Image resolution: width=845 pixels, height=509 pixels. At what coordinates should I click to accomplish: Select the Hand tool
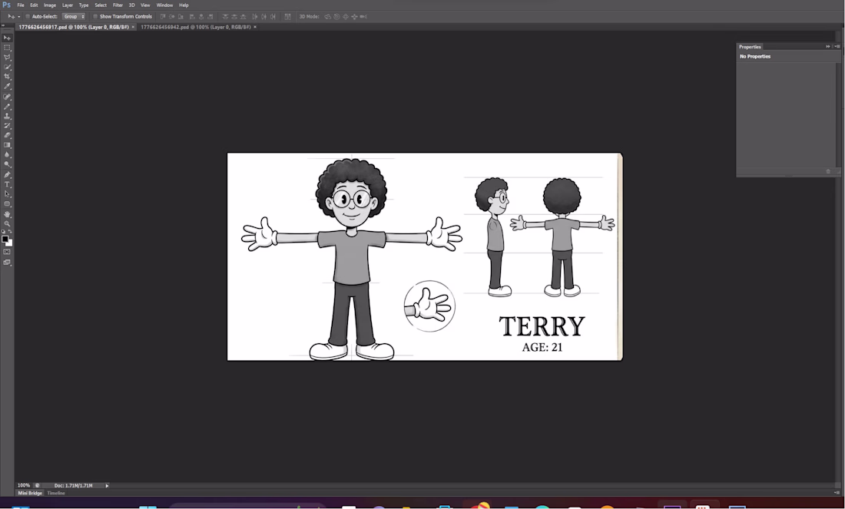[7, 214]
